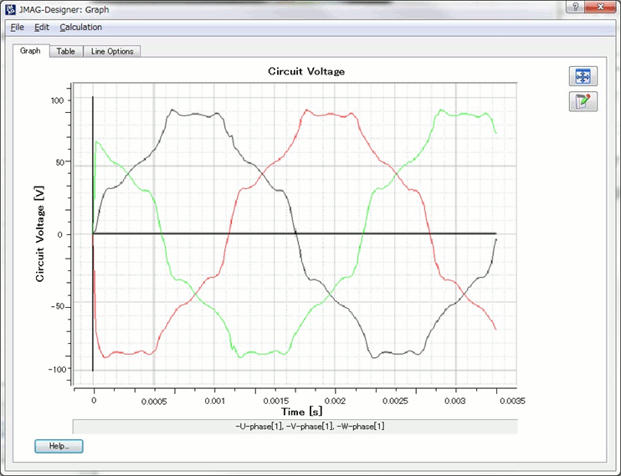Click the question mark help icon in title bar
Screen dimensions: 621x476
pyautogui.click(x=577, y=7)
